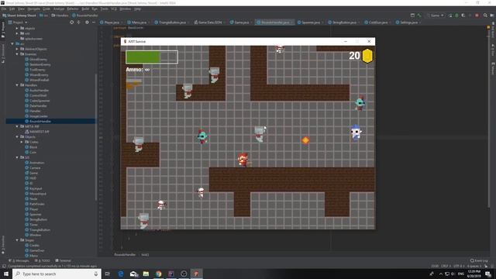Screen dimensions: 496x279
Task: Hide the Project tool window
Action: [x=94, y=22]
